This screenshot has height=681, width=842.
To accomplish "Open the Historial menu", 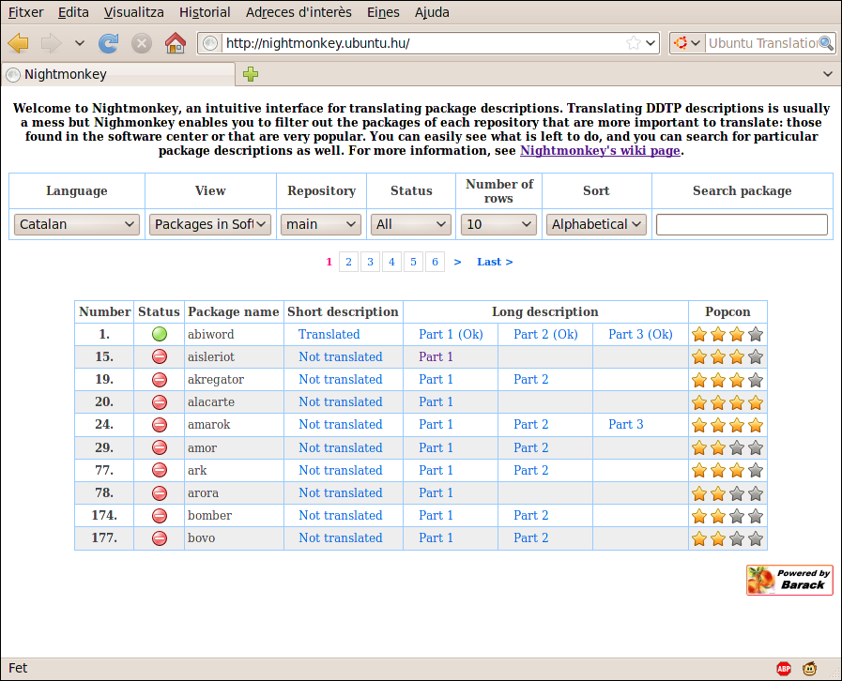I will (x=205, y=12).
